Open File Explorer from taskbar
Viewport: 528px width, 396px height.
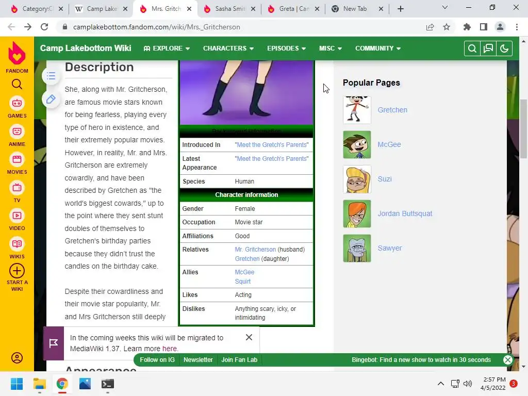coord(39,384)
